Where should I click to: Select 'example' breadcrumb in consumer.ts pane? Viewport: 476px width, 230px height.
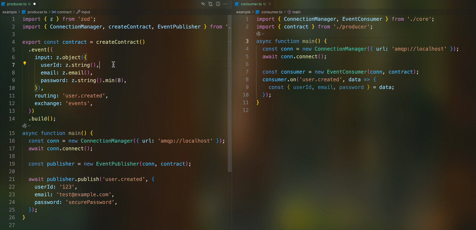[243, 12]
